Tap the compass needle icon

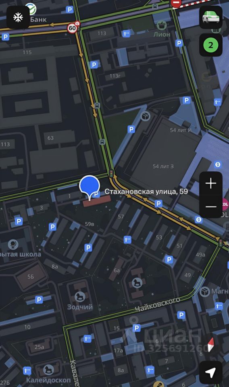tap(210, 345)
